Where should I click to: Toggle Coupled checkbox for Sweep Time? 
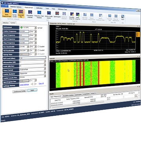tap(38, 54)
